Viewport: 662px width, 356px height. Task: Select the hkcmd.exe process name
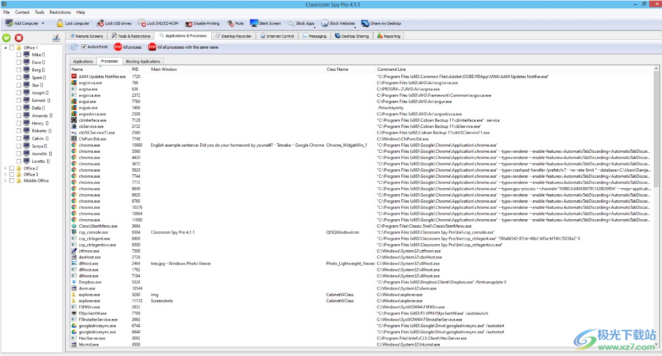pos(89,344)
